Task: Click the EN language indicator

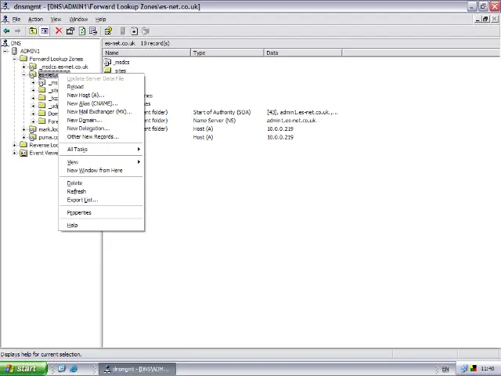Action: pyautogui.click(x=445, y=369)
